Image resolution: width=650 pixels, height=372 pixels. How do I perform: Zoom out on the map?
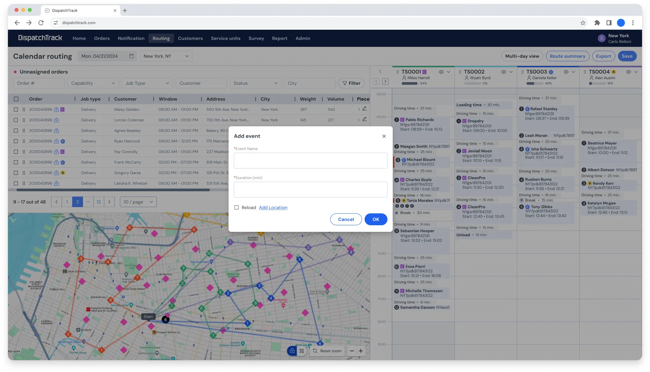(352, 351)
